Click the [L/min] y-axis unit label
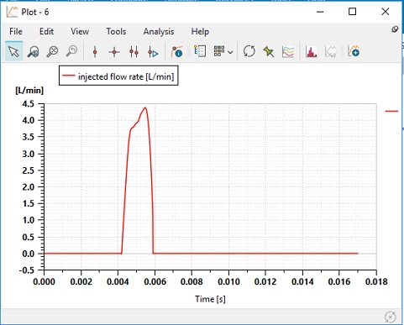 [29, 91]
